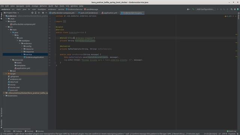Select pom.xml in project tree
Screen dimensions: 240x135
point(12,90)
